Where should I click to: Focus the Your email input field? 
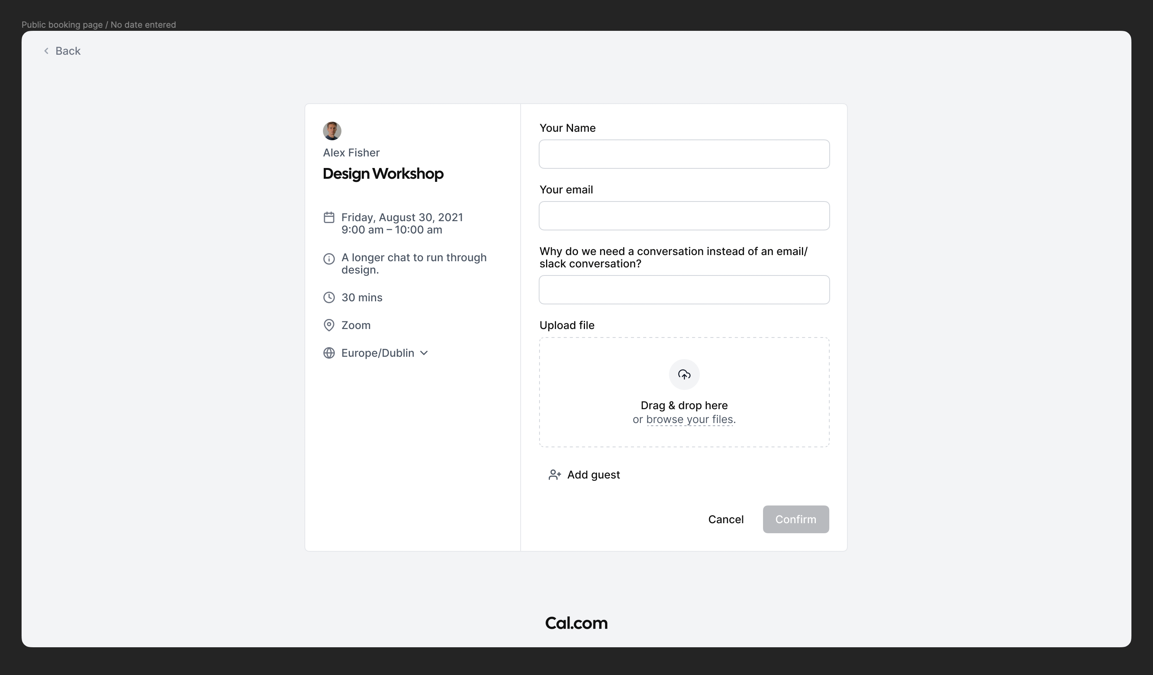[684, 216]
